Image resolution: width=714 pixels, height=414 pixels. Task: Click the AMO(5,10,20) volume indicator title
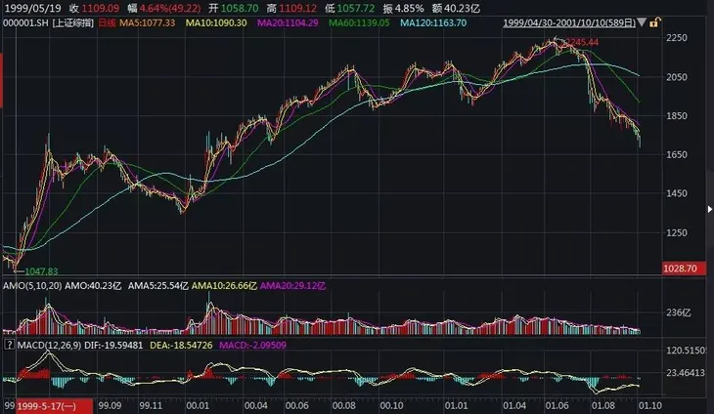(33, 284)
